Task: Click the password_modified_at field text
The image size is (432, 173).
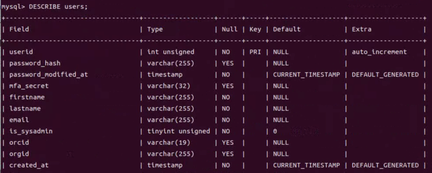Action: (x=49, y=75)
